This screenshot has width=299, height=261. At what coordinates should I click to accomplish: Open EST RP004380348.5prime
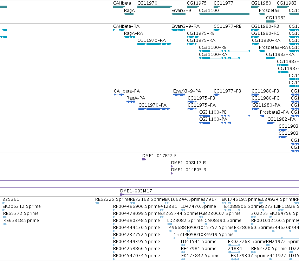[114, 224]
